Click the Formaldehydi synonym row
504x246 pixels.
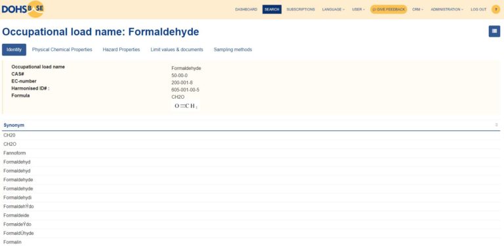(x=251, y=198)
